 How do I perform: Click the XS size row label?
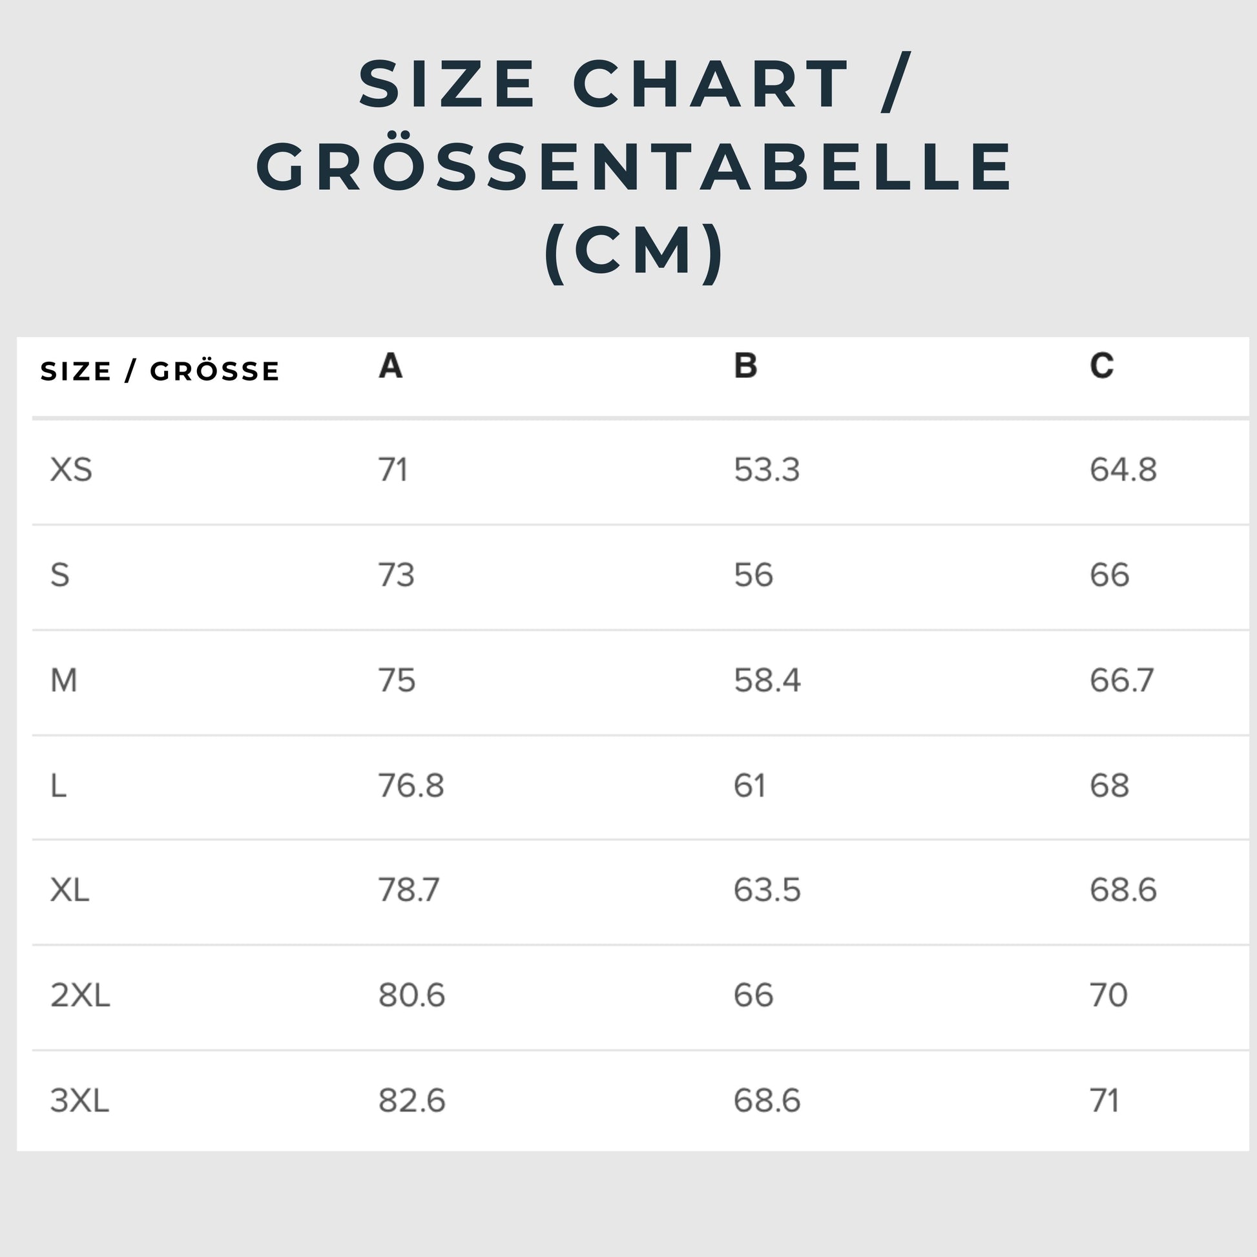[x=72, y=470]
